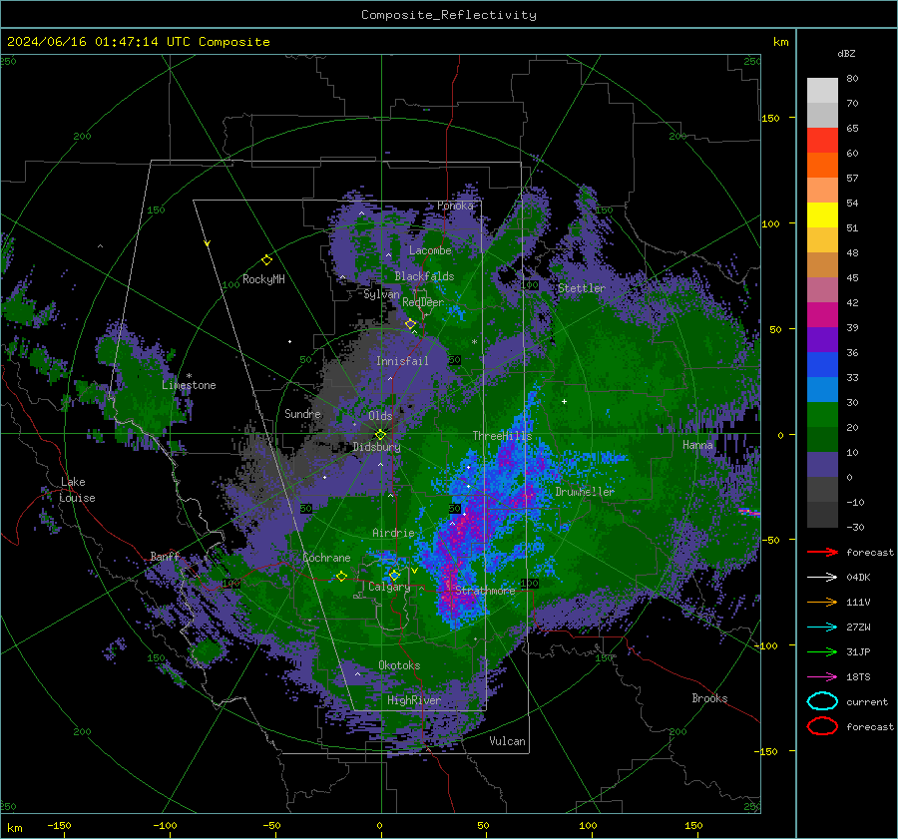Click the Limestone label
Viewport: 898px width, 839px height.
pyautogui.click(x=189, y=385)
